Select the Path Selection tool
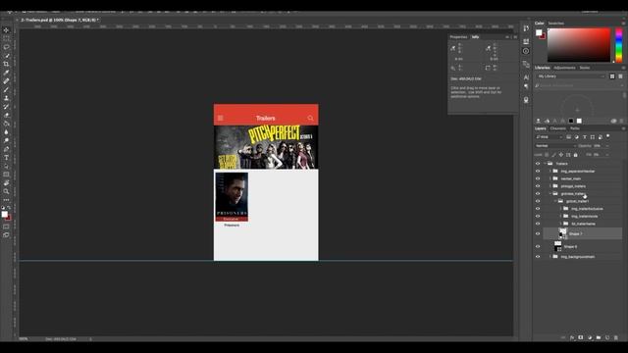The image size is (628, 353). 6,166
